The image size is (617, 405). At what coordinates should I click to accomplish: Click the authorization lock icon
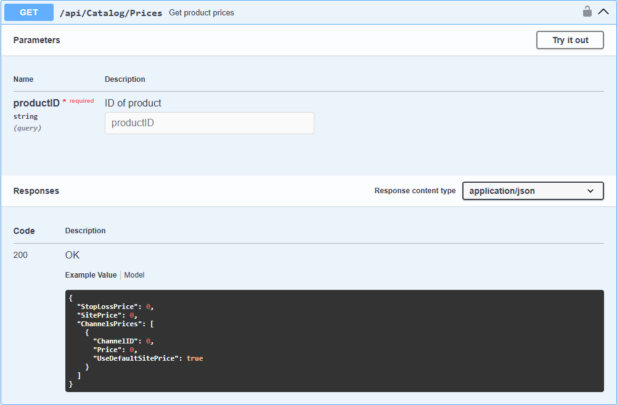587,12
